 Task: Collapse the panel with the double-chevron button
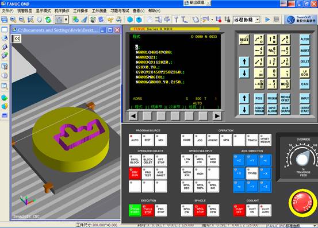click(16, 38)
